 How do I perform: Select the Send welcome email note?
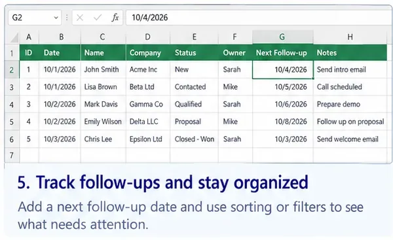pos(350,139)
